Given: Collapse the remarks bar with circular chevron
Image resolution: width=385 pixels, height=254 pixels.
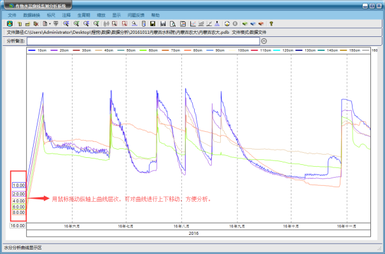Looking at the screenshot, I should click(263, 41).
